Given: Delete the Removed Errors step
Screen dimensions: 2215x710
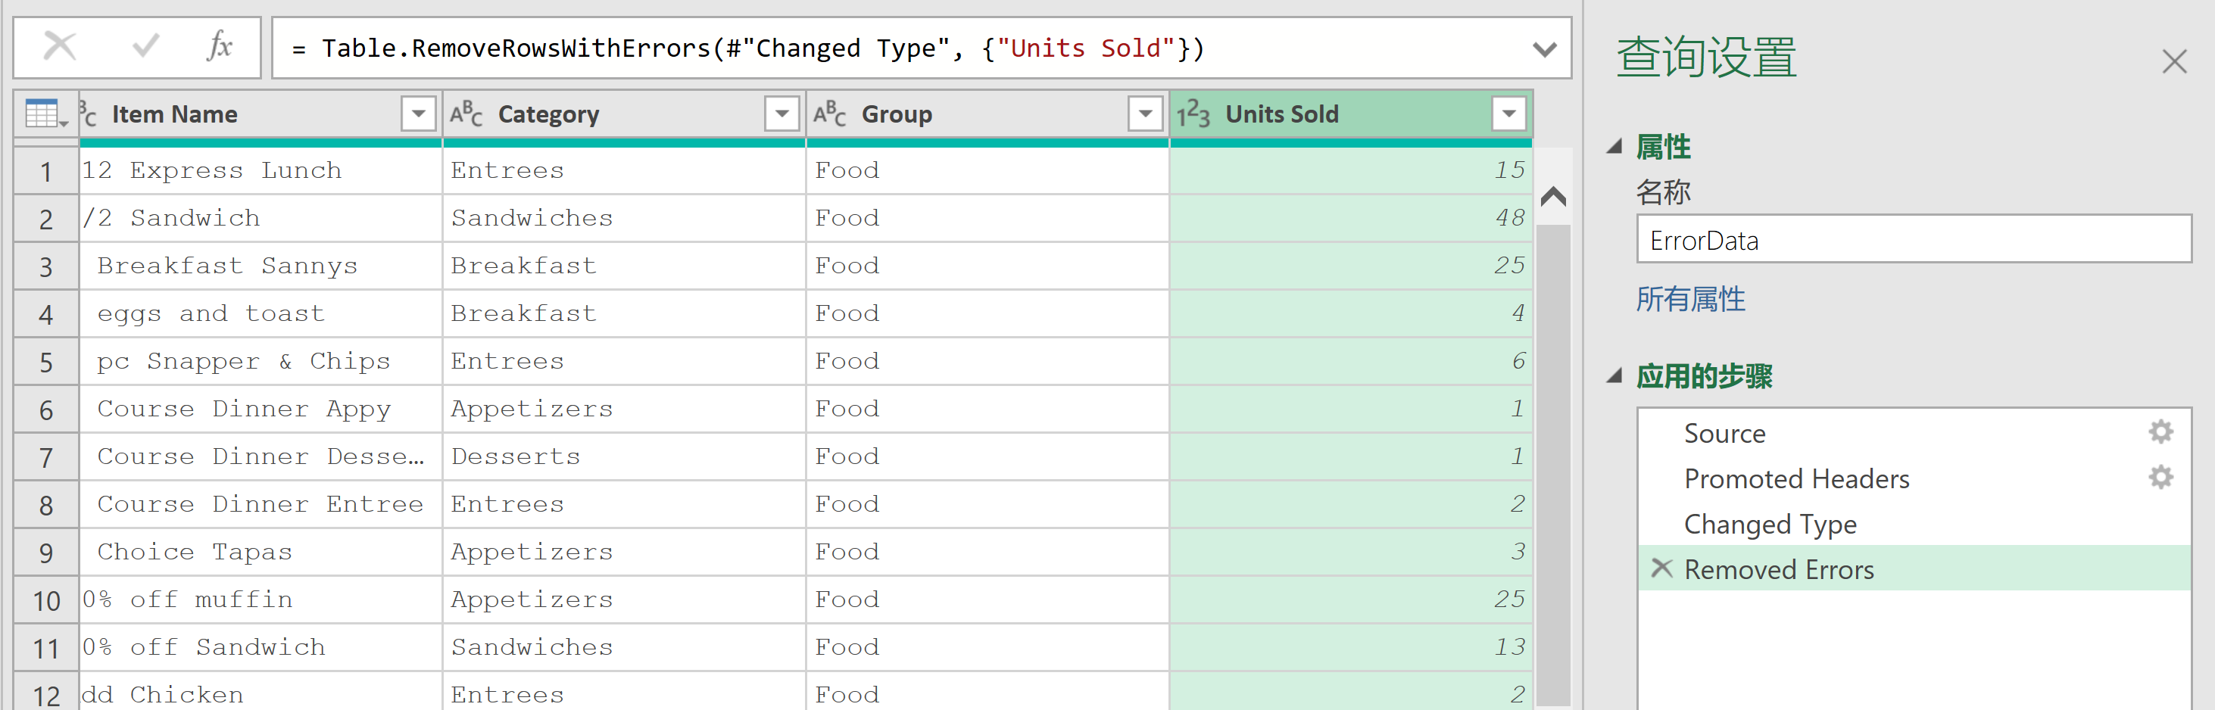Looking at the screenshot, I should point(1661,568).
